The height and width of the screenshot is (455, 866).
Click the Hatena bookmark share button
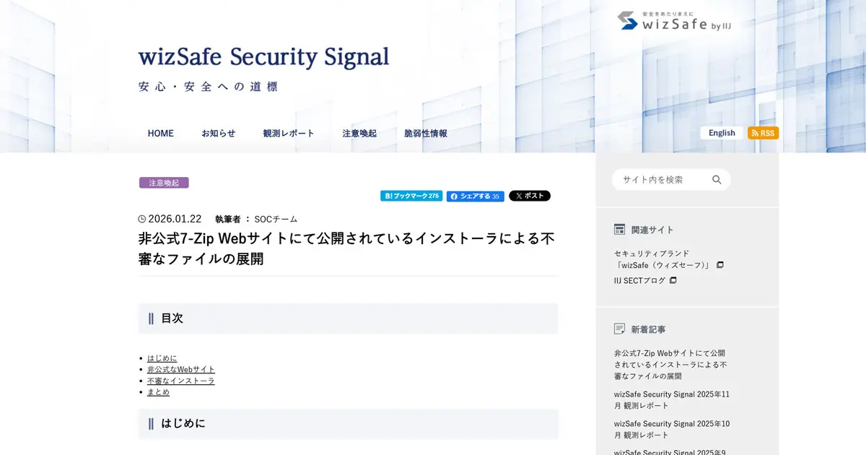(411, 195)
